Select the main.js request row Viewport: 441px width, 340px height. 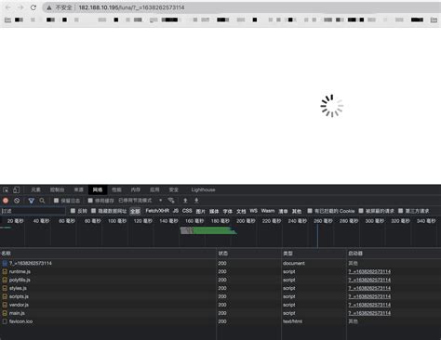(x=220, y=313)
